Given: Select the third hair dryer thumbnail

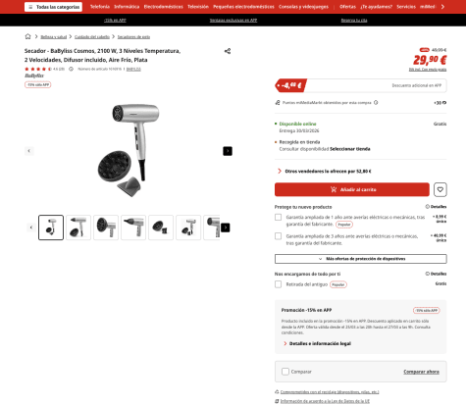Looking at the screenshot, I should click(x=106, y=228).
